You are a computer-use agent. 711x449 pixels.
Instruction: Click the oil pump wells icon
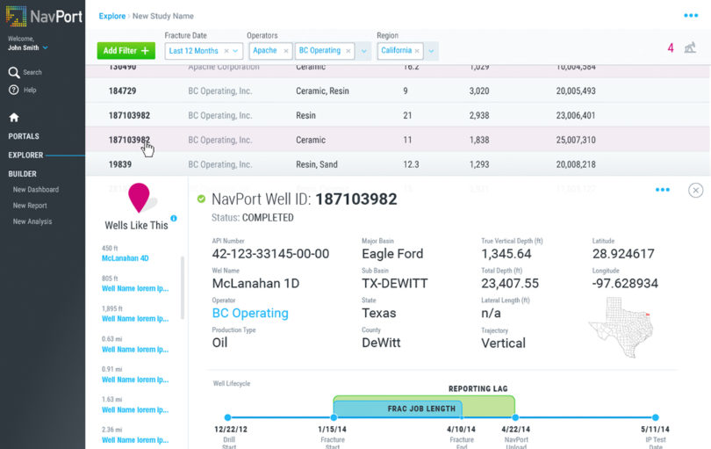click(690, 47)
